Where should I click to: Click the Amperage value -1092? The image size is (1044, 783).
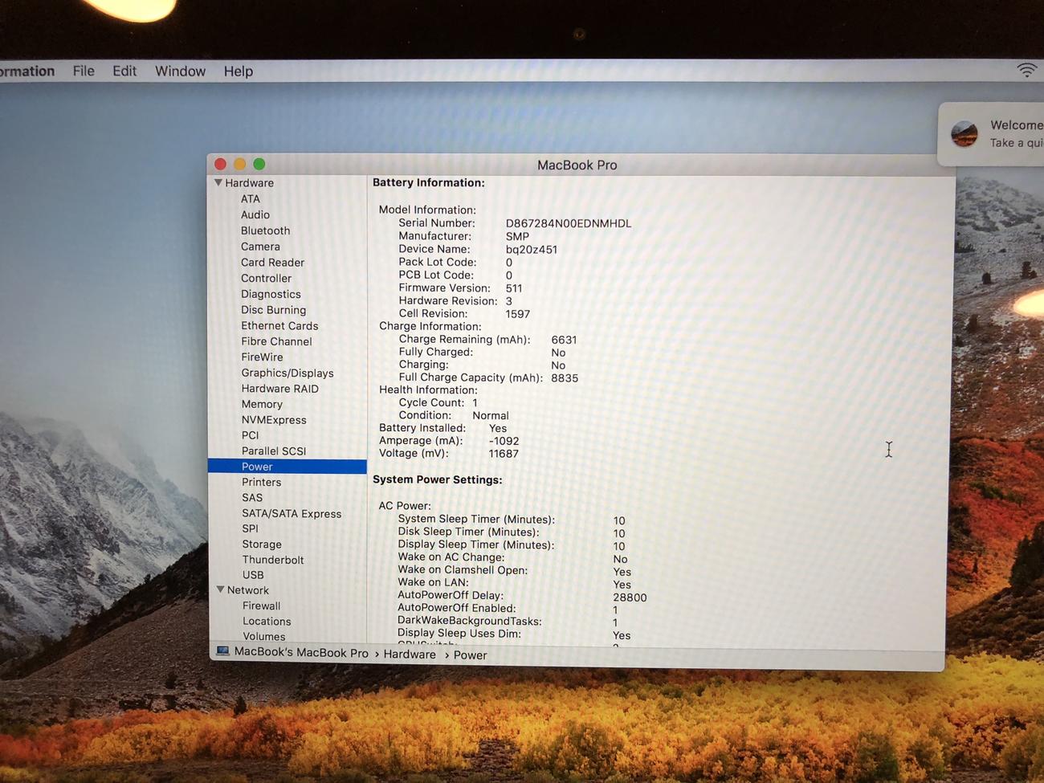504,442
